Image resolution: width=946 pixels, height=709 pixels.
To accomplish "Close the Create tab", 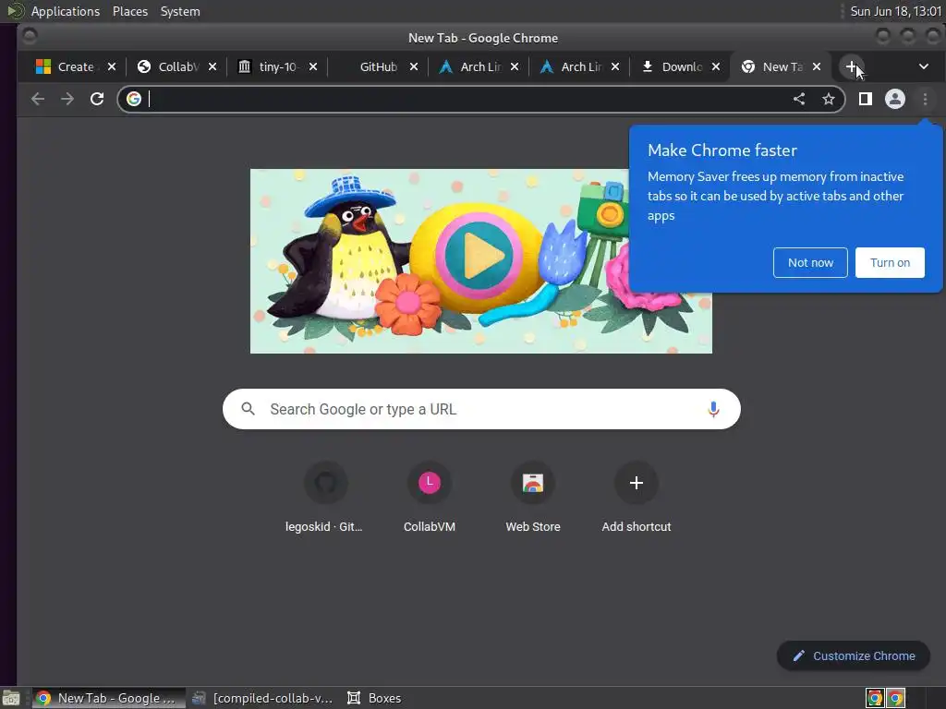I will click(x=112, y=66).
